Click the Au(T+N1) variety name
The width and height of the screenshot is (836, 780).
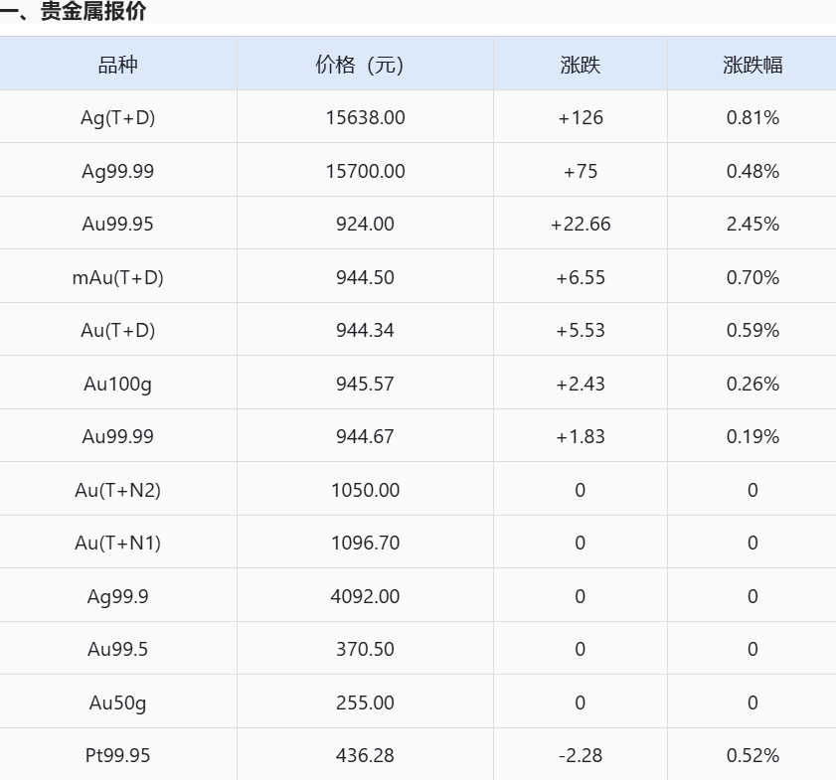[x=118, y=543]
